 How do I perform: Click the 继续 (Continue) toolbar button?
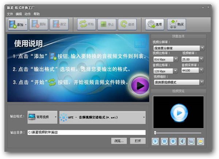[127, 24]
